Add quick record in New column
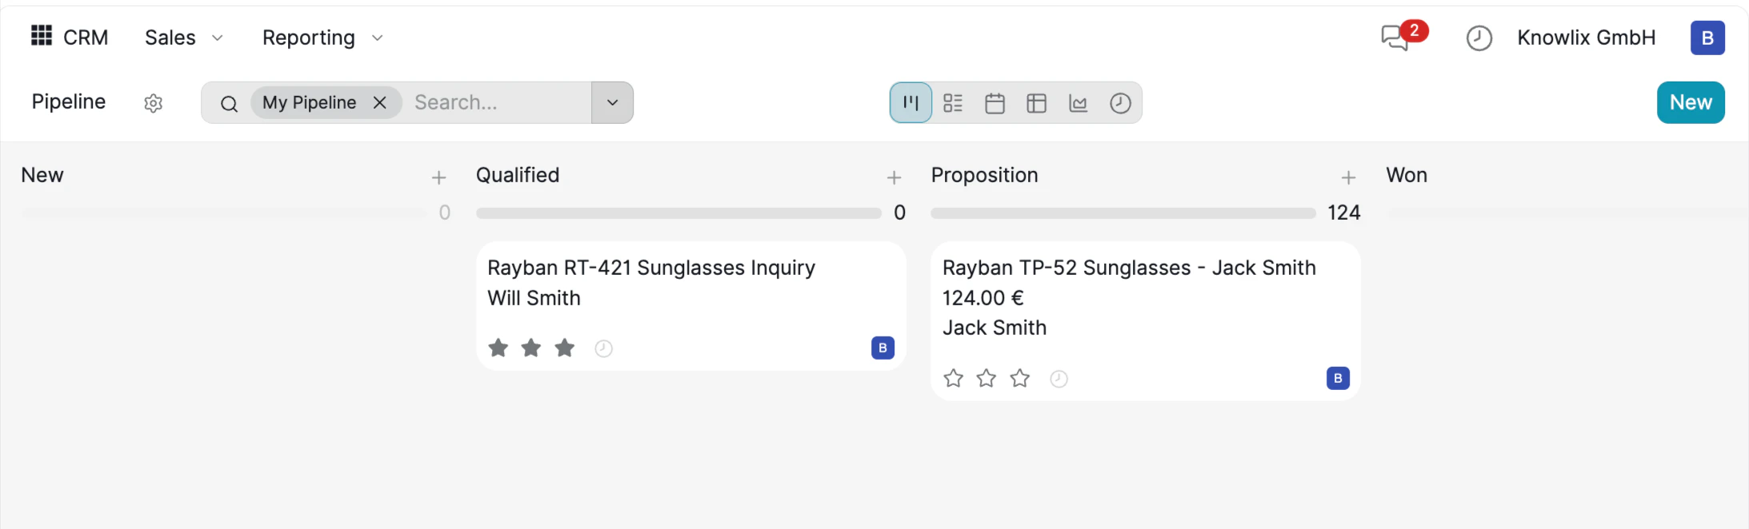This screenshot has width=1749, height=529. coord(438,177)
